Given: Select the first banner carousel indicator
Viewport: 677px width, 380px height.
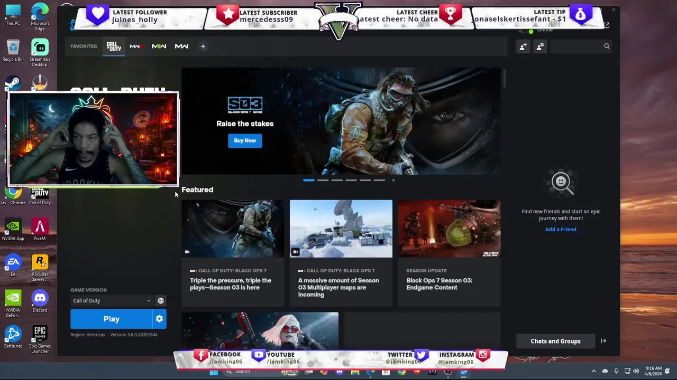Looking at the screenshot, I should pyautogui.click(x=308, y=180).
